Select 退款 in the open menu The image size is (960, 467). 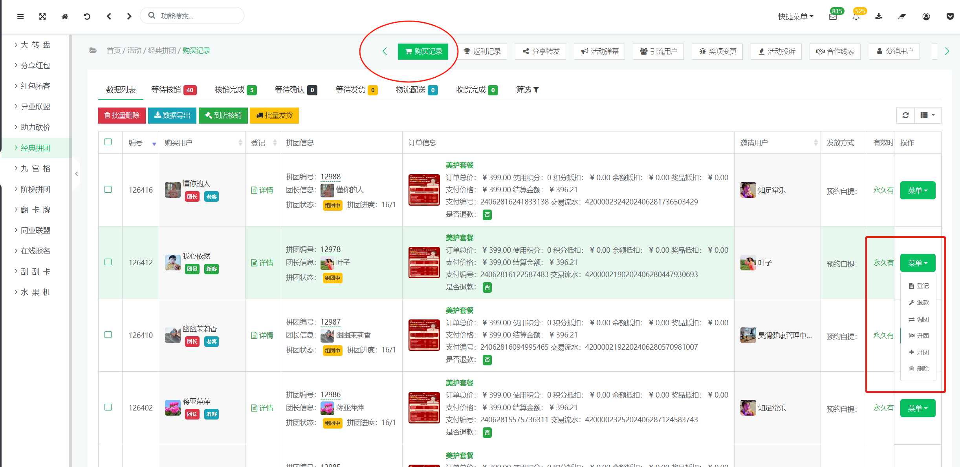918,303
